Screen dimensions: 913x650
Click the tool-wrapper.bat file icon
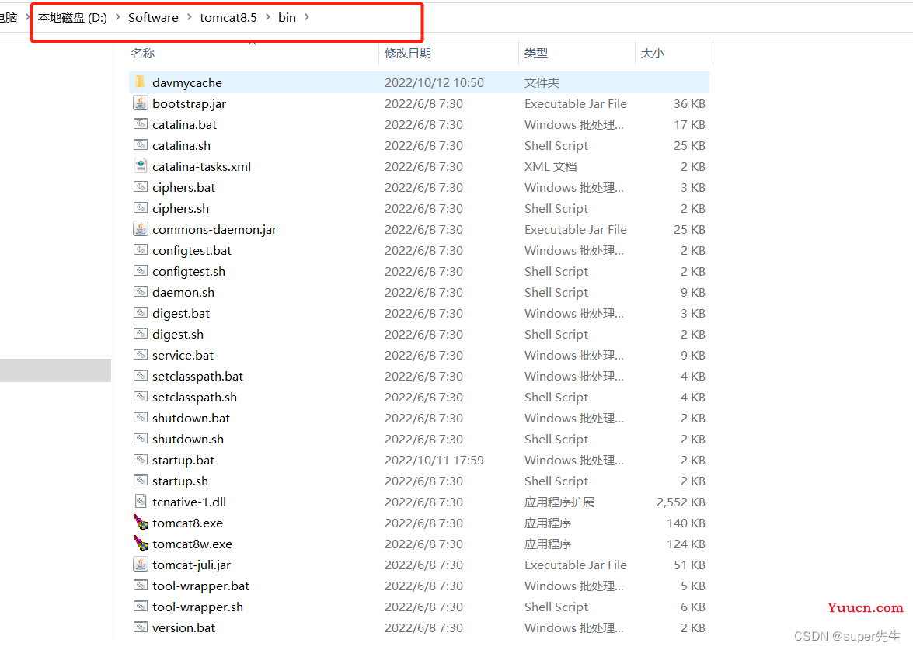click(x=141, y=585)
